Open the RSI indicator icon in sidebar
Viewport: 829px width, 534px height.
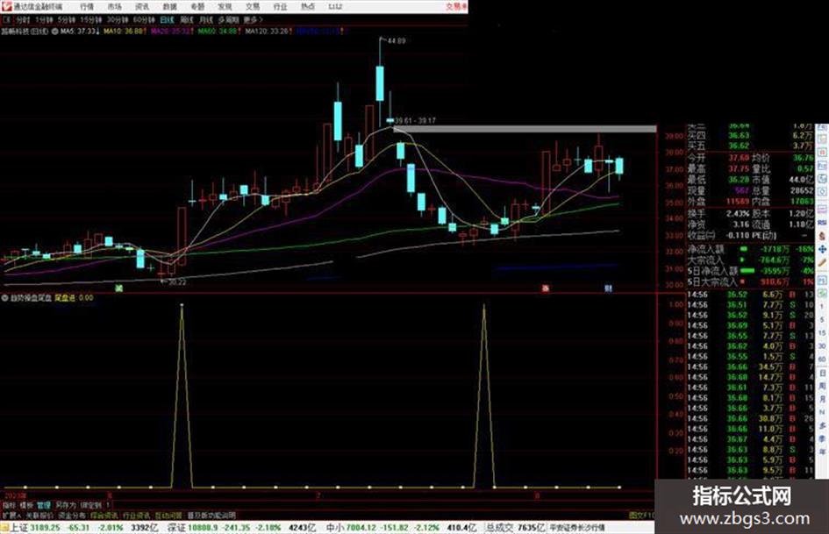[x=822, y=222]
